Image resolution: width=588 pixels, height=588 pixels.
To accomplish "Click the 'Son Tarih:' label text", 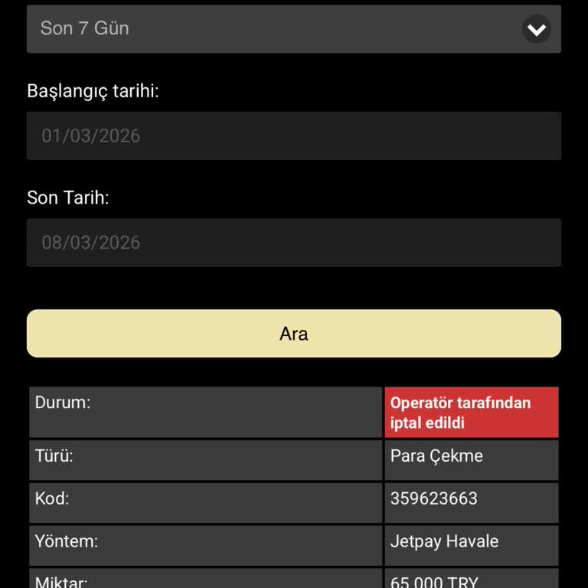I will tap(68, 198).
